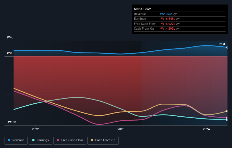Click the 2024 x-axis label
The height and width of the screenshot is (148, 232).
click(x=206, y=129)
